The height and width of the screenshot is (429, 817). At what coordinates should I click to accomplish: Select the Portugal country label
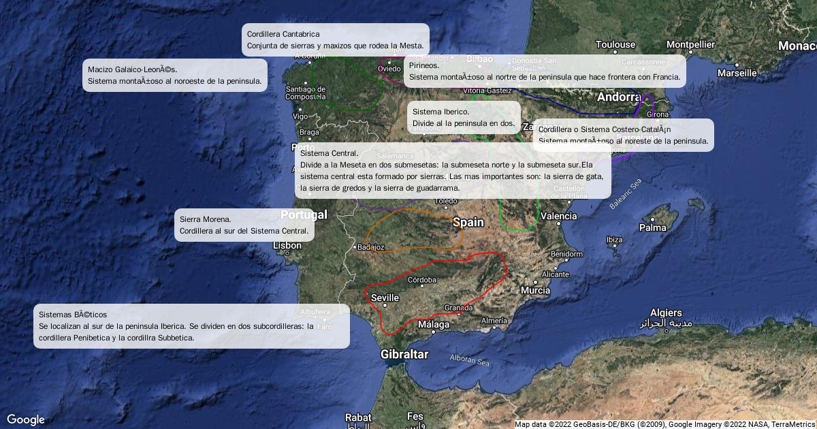point(304,214)
